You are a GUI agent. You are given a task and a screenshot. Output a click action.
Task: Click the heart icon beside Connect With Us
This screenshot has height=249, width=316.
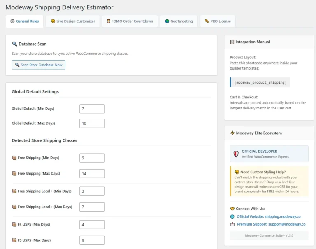[x=232, y=209]
